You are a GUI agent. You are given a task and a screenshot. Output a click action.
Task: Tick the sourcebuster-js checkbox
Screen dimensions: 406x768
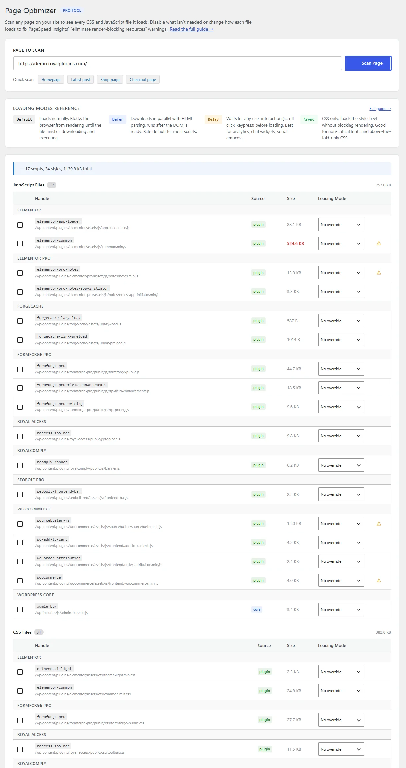20,524
